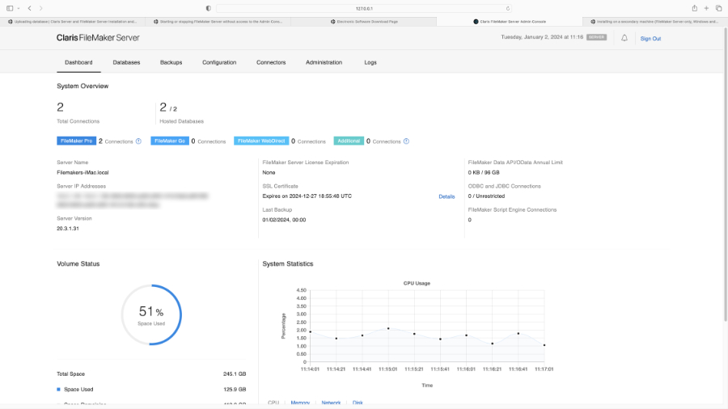Open the Logs tab
Image resolution: width=728 pixels, height=409 pixels.
[x=370, y=62]
